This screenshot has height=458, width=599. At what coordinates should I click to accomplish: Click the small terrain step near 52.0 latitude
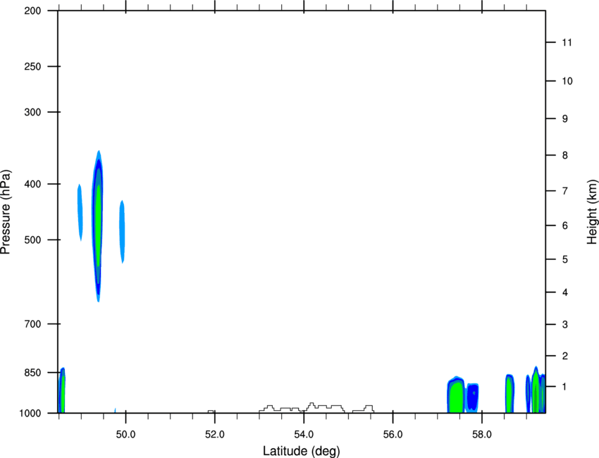click(211, 411)
